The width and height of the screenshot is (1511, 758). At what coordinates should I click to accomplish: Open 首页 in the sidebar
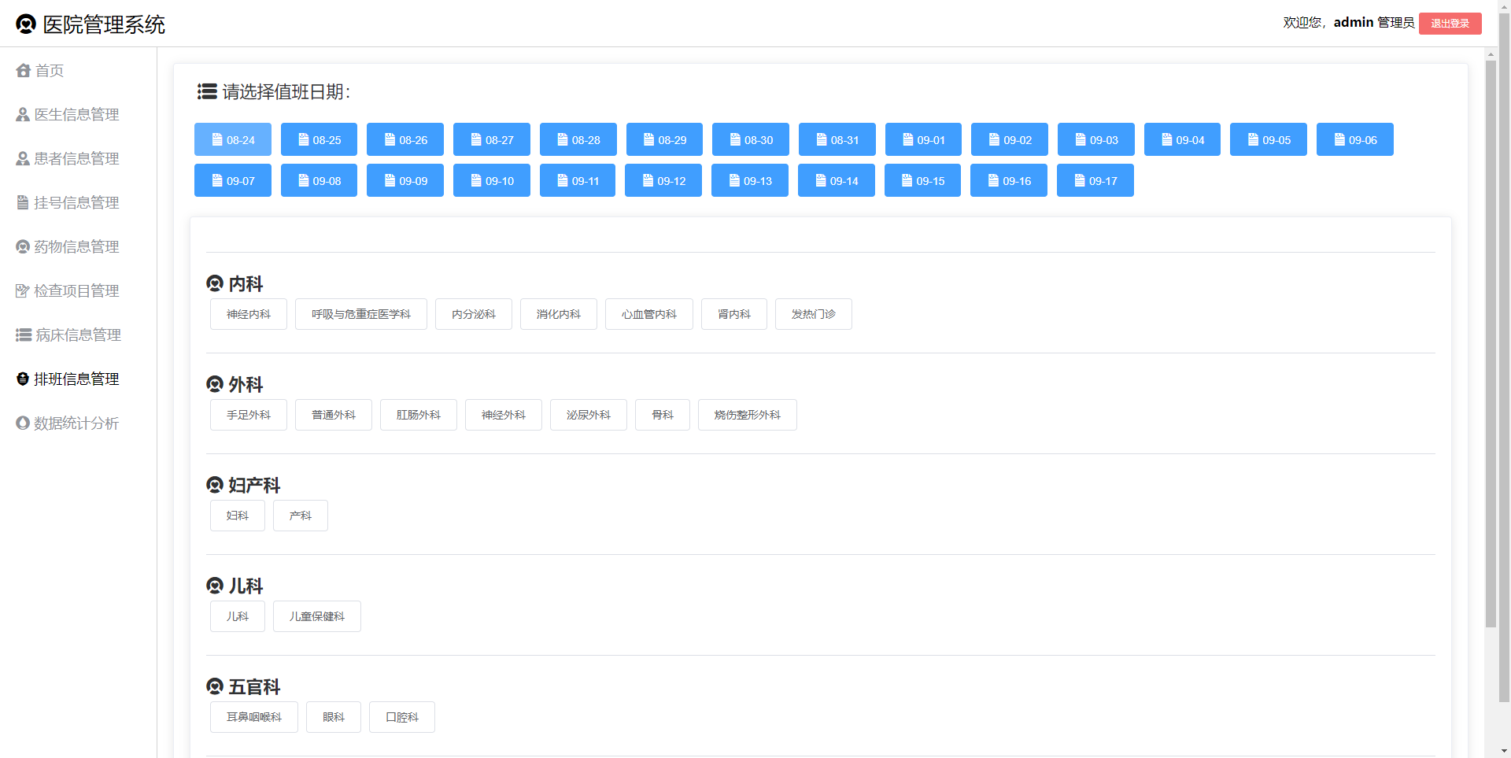pos(78,71)
